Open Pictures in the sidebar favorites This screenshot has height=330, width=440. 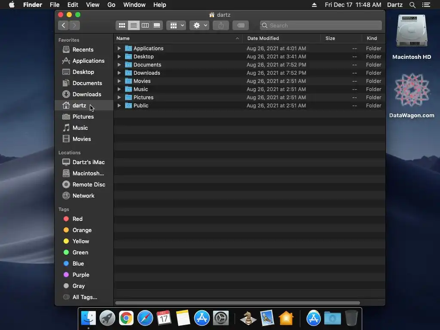coord(84,117)
